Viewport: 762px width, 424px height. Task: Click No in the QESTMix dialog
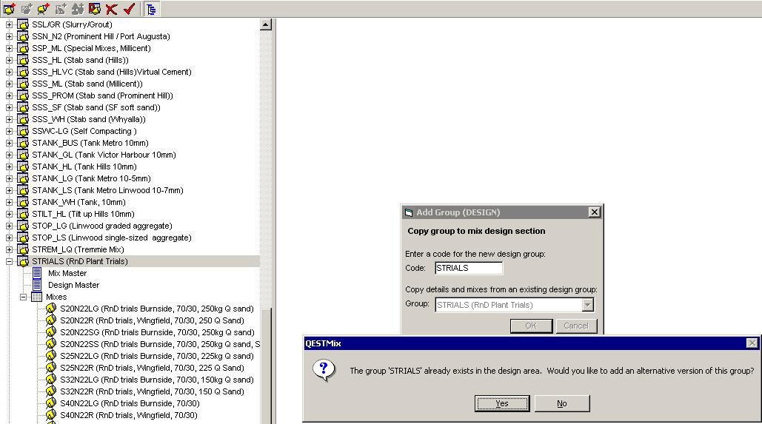tap(561, 403)
